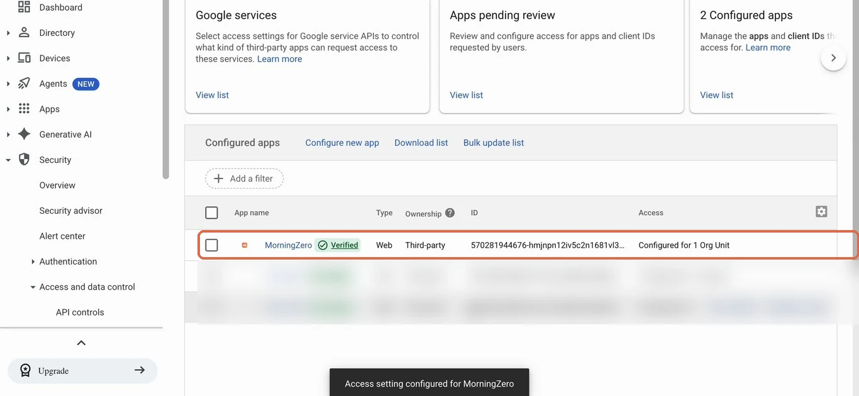Click the Upgrade badge icon
859x396 pixels.
pyautogui.click(x=25, y=371)
